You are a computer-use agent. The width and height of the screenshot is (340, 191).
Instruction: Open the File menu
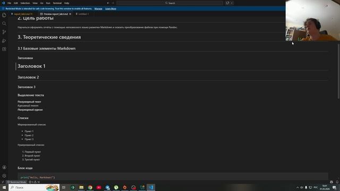9,3
